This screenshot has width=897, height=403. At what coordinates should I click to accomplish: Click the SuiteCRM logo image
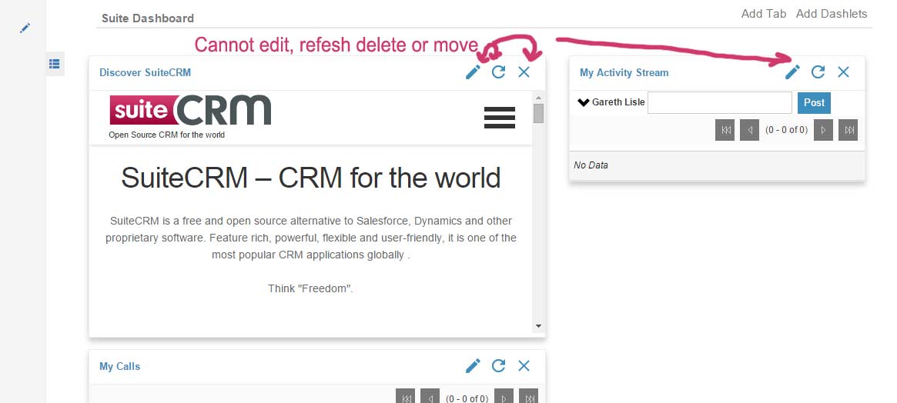(x=190, y=110)
